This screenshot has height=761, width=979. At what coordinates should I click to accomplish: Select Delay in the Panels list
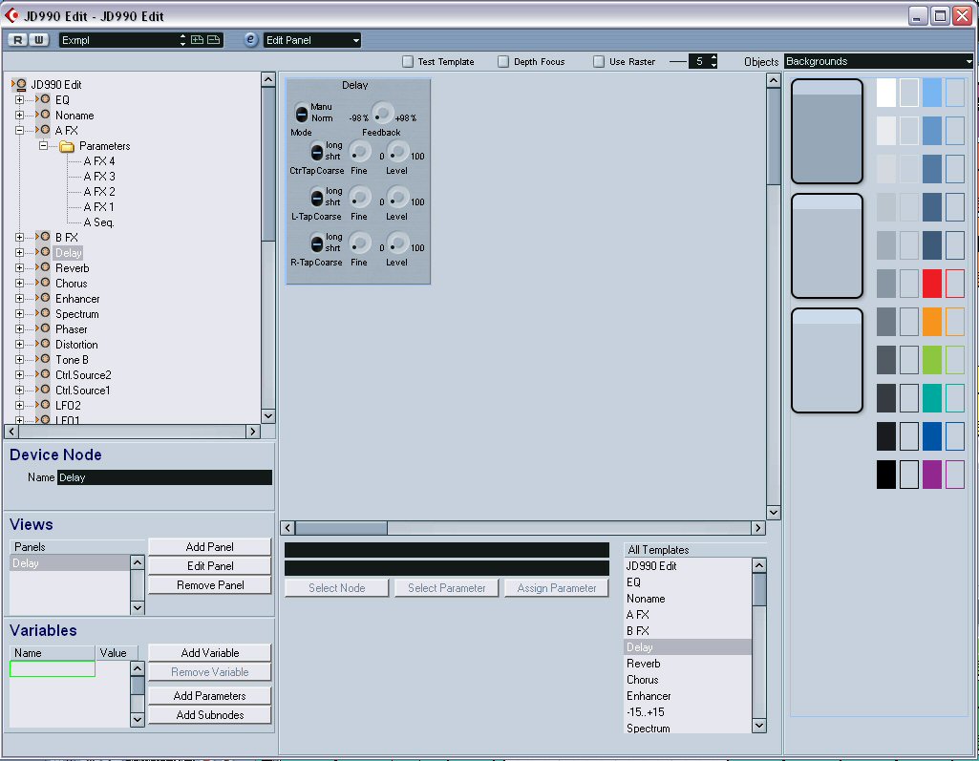tap(70, 563)
